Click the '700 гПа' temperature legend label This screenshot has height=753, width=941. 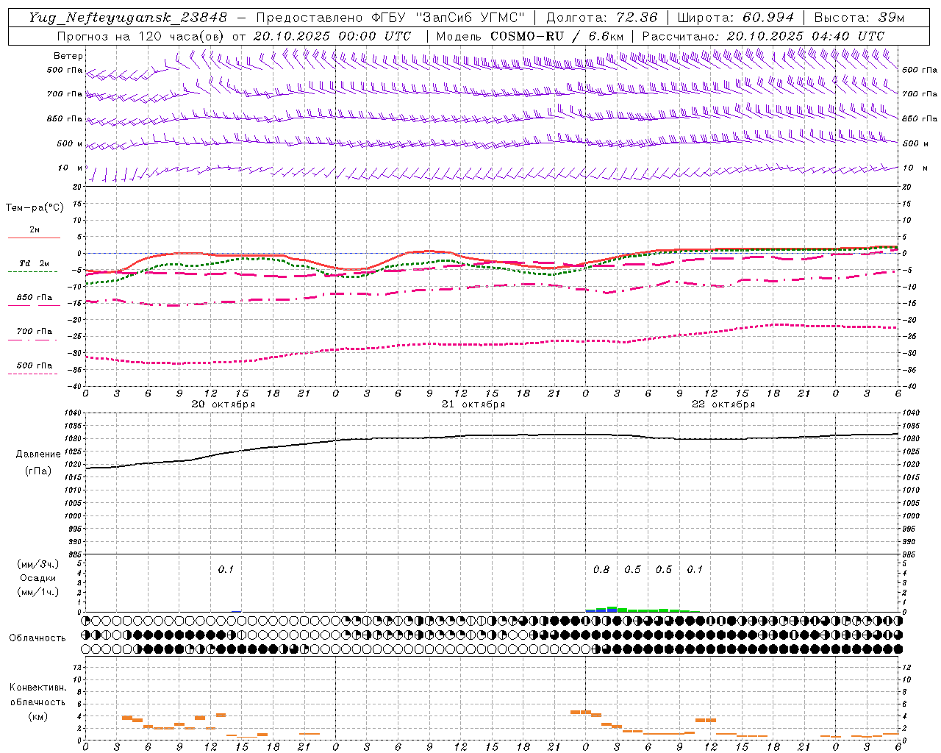pos(35,332)
